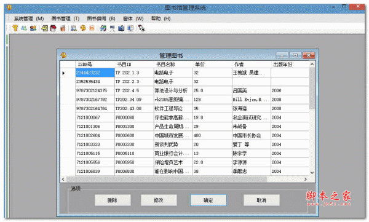Select the book ID cell TP202.43.08
Screen dimensions: 369x222
pyautogui.click(x=134, y=108)
